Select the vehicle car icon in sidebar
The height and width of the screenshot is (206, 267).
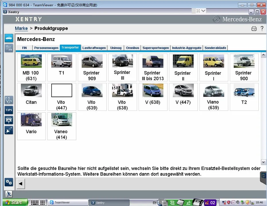pyautogui.click(x=9, y=38)
